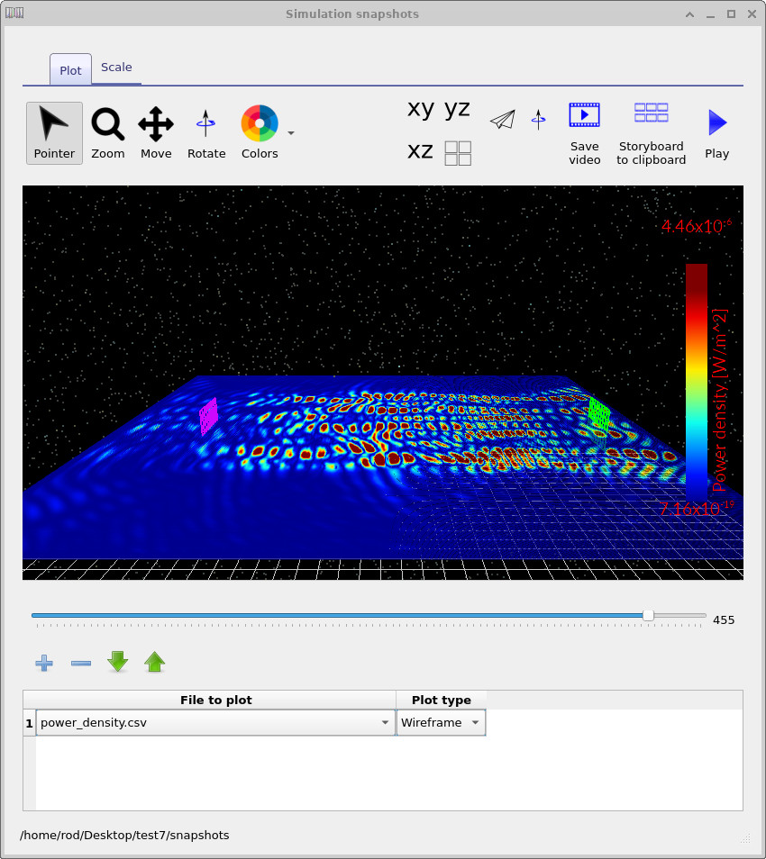Select the Plot tab

click(70, 69)
